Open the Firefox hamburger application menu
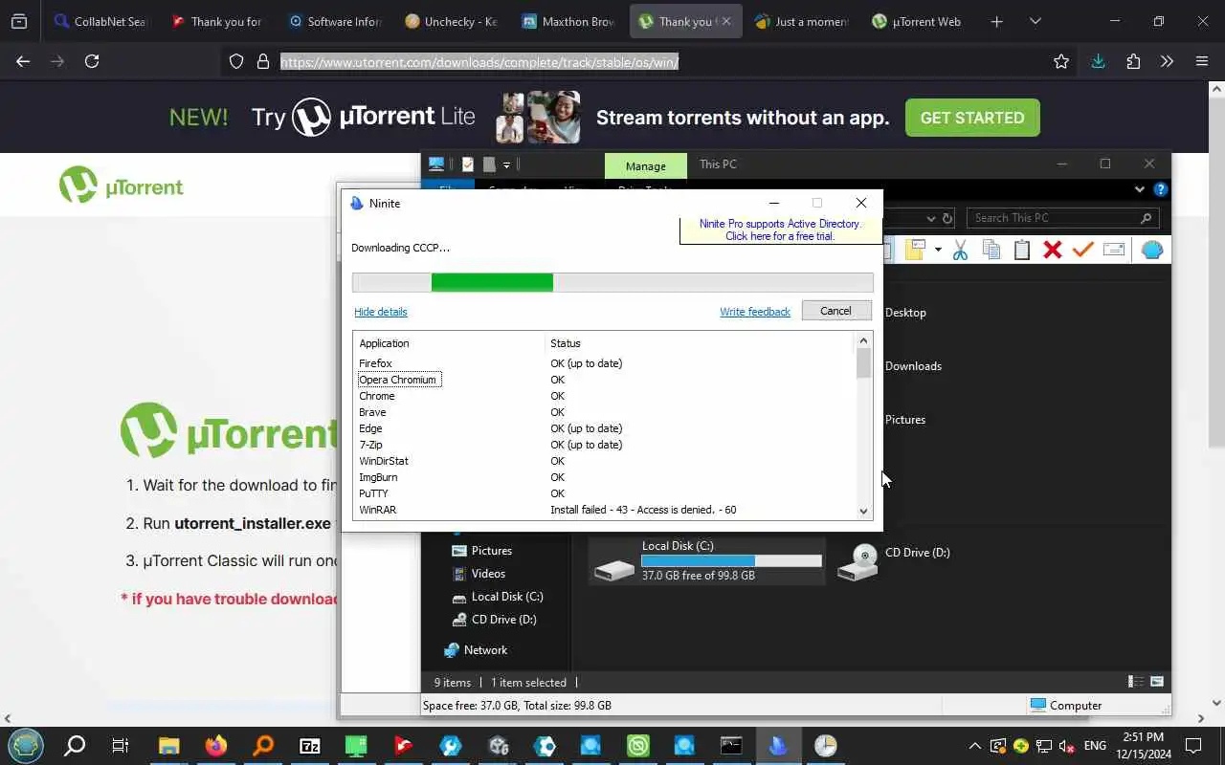This screenshot has width=1225, height=765. [1202, 61]
